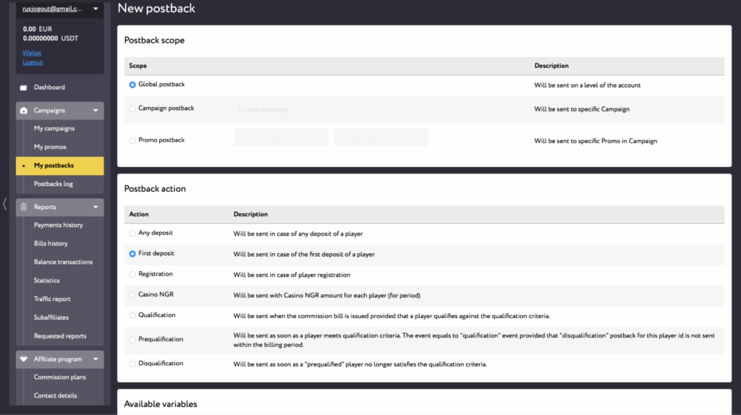Select the Casino NGR action
Screen dimensions: 741x415
pyautogui.click(x=132, y=295)
